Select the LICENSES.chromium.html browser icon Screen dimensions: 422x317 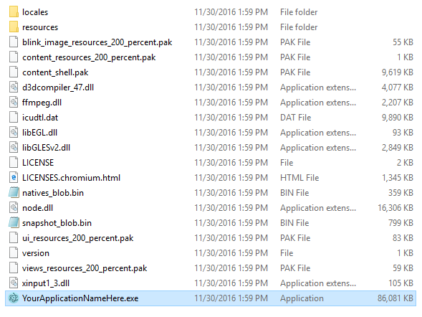[x=14, y=178]
